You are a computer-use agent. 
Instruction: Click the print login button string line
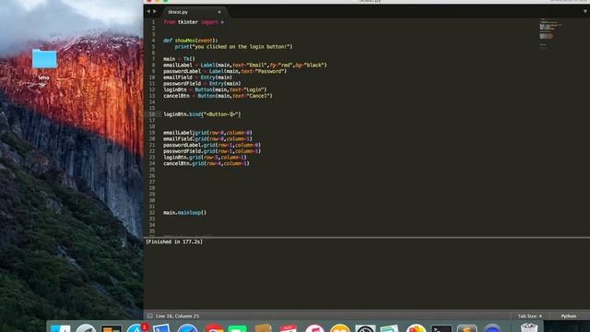233,47
